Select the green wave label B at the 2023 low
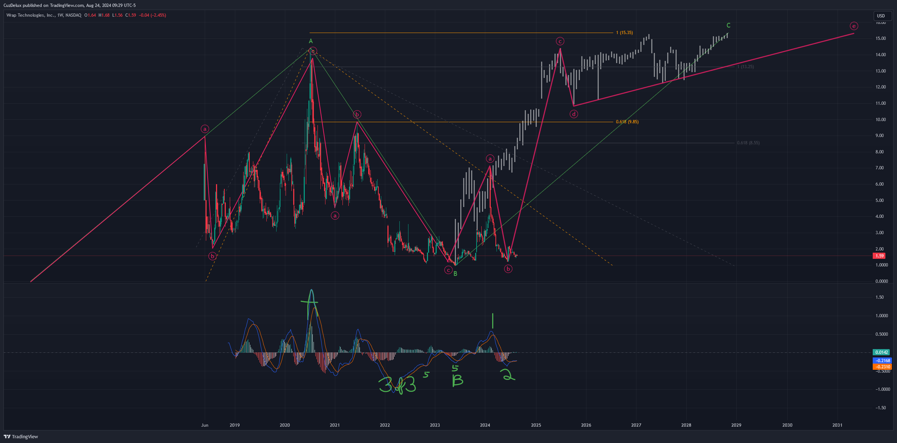 click(x=455, y=274)
